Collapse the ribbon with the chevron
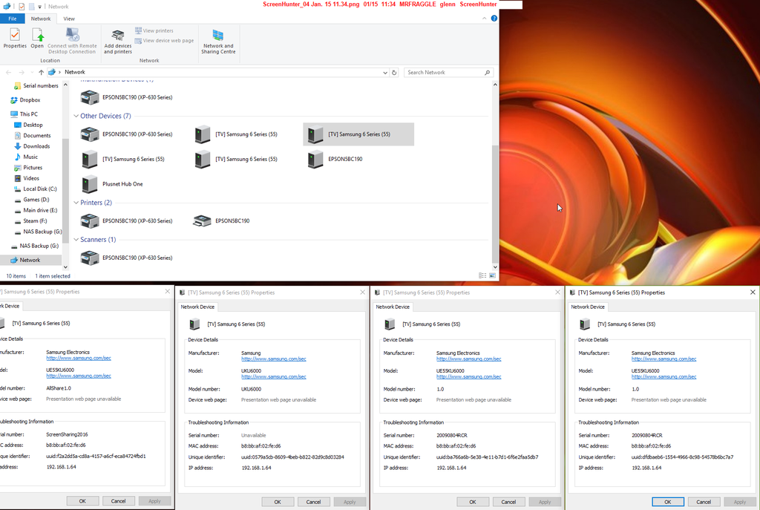This screenshot has height=510, width=760. 484,19
